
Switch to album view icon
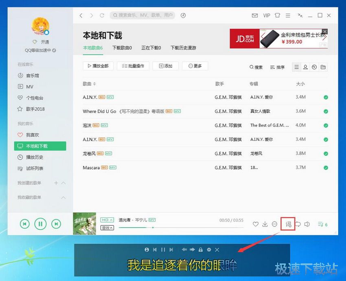pyautogui.click(x=314, y=67)
